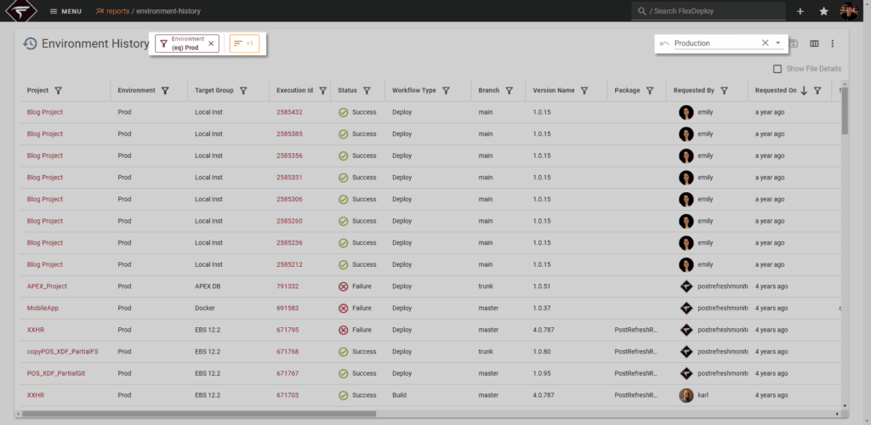Click the Success status icon for execution 2585432

(344, 112)
